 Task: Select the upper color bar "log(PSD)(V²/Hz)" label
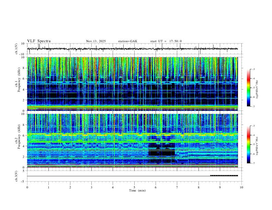[x=257, y=90]
